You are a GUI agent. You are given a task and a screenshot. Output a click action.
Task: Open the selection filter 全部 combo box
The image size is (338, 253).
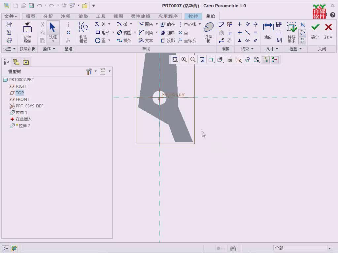pyautogui.click(x=302, y=248)
